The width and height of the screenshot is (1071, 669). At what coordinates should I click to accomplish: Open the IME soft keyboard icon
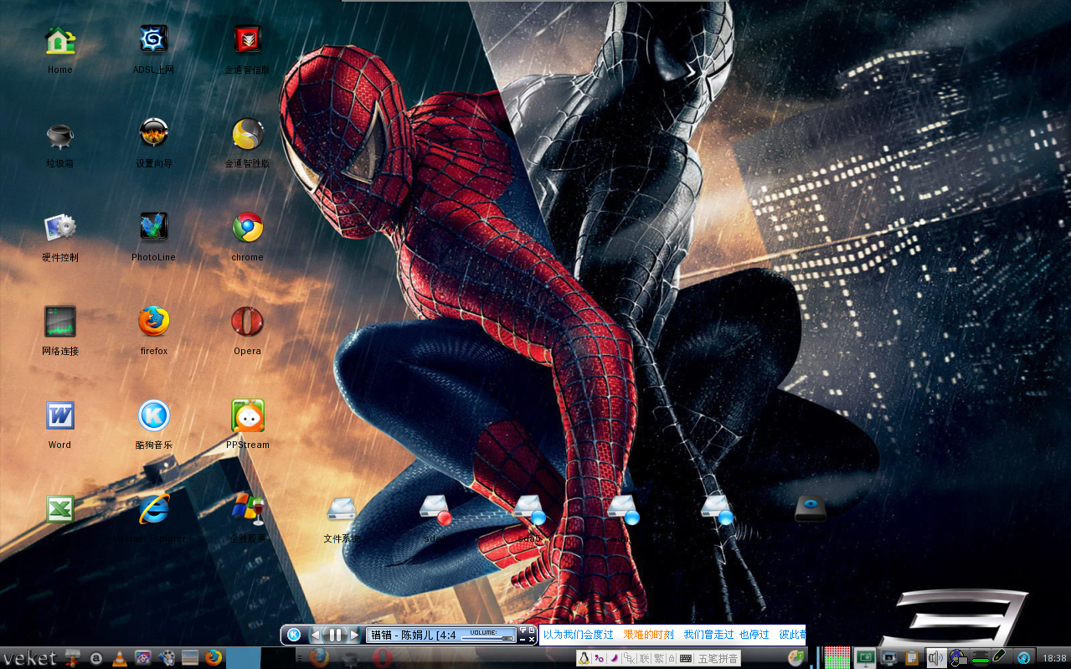[686, 659]
